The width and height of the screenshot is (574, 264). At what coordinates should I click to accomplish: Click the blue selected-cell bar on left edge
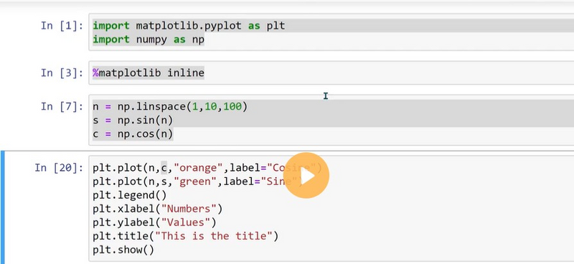[2, 207]
